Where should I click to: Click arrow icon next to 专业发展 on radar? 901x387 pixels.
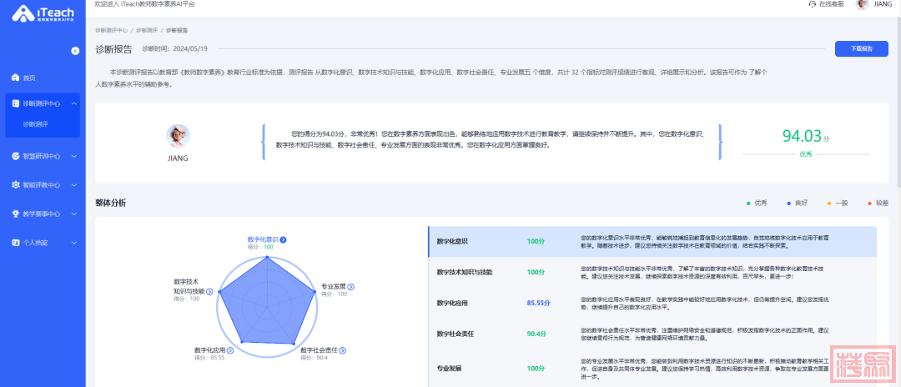[x=350, y=287]
